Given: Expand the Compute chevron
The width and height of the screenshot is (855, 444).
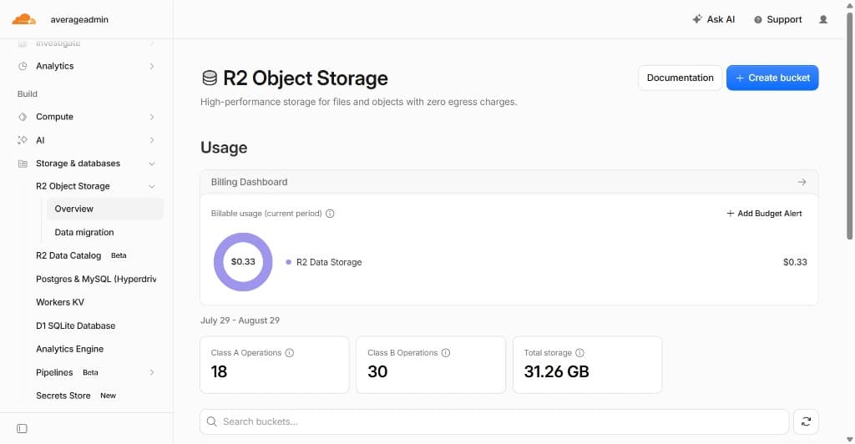Looking at the screenshot, I should click(x=152, y=117).
